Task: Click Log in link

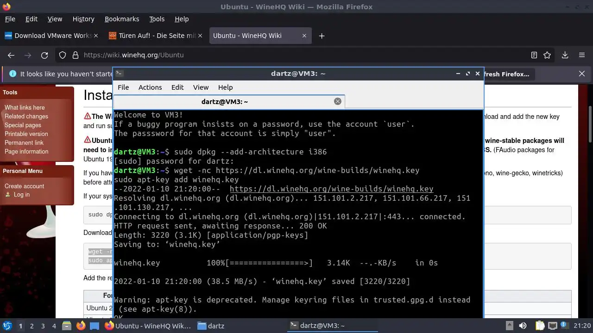Action: (22, 194)
